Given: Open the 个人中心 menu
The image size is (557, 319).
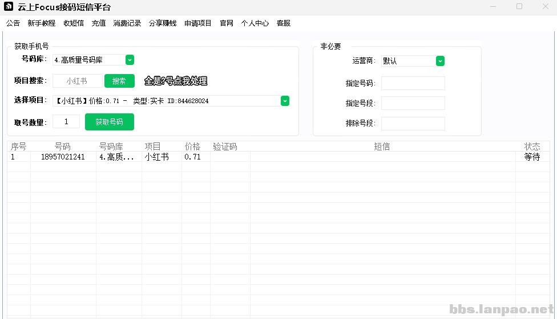Looking at the screenshot, I should coord(255,23).
